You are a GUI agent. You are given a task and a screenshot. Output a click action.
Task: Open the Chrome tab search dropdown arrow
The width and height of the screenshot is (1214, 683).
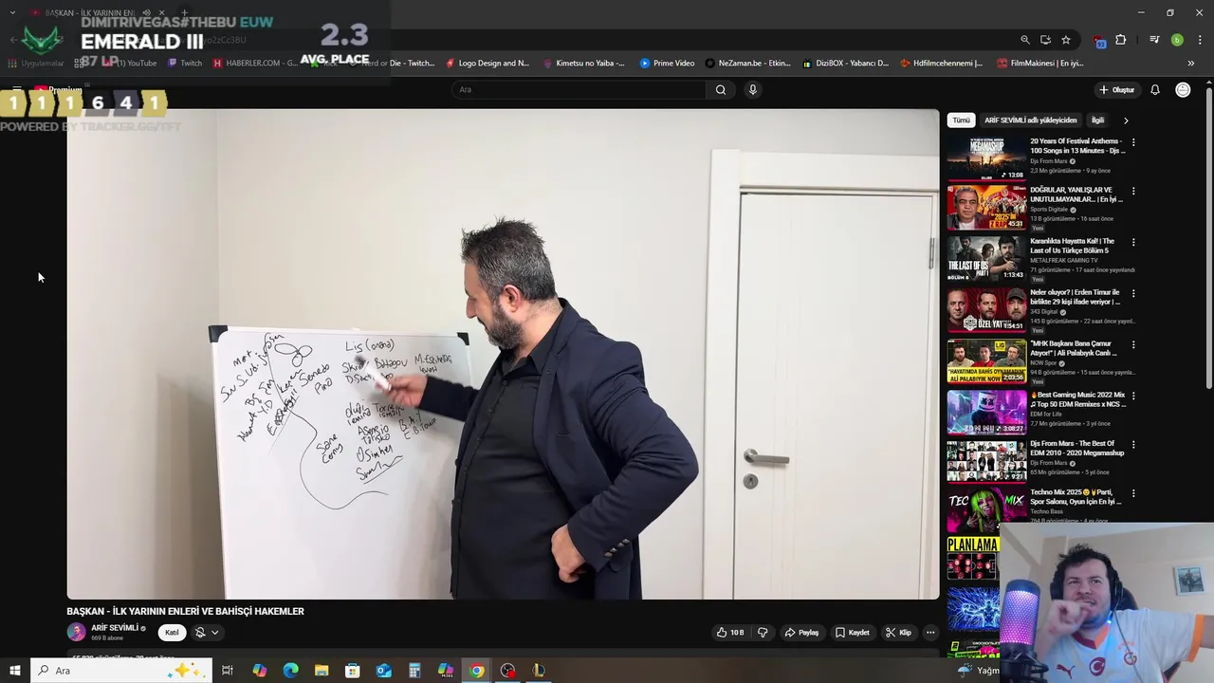tap(12, 12)
